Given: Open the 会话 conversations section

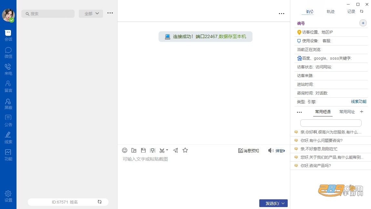Looking at the screenshot, I should click(x=8, y=35).
